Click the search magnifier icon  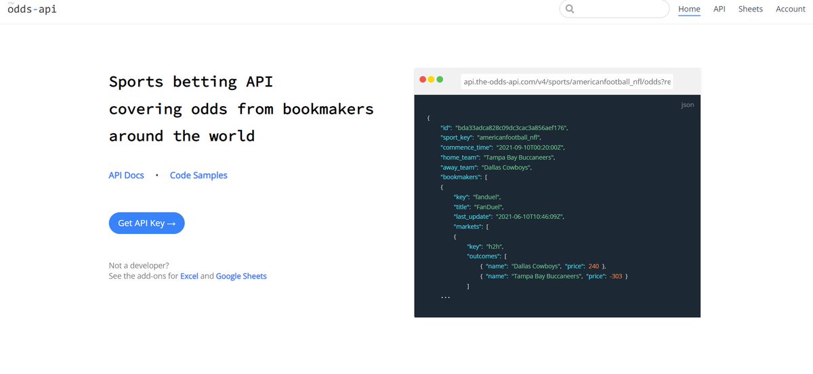(570, 9)
